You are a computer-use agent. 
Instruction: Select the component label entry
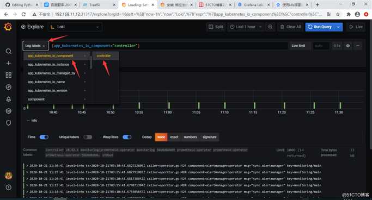57,99
